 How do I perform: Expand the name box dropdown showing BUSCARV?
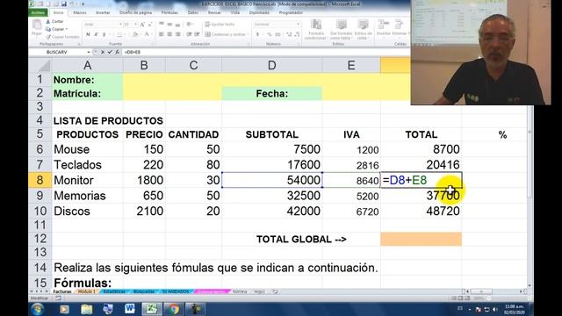point(89,52)
